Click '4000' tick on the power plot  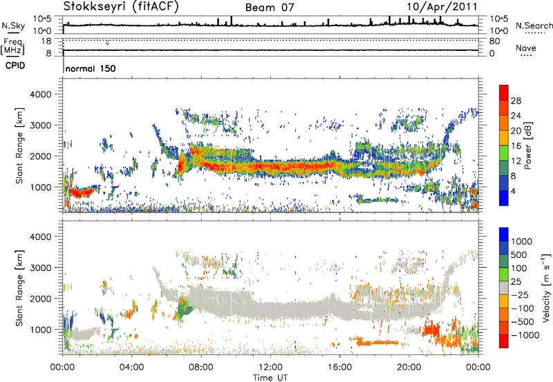pos(41,94)
